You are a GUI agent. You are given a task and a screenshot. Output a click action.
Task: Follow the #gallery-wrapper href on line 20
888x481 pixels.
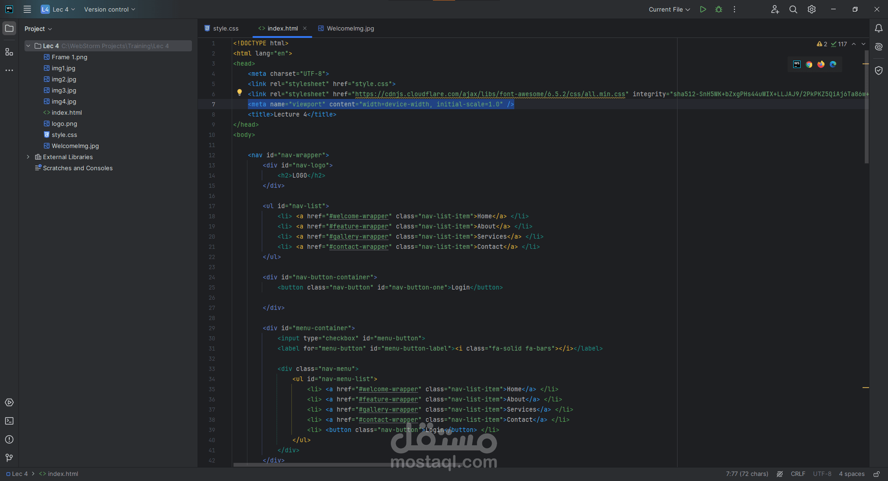tap(359, 236)
